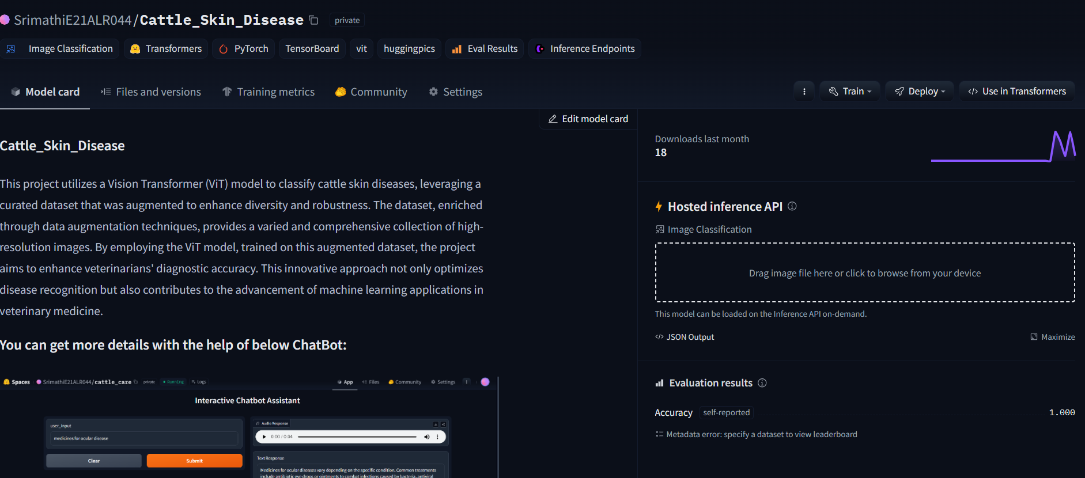Click the App tab in Spaces preview
This screenshot has height=478, width=1085.
(x=345, y=382)
